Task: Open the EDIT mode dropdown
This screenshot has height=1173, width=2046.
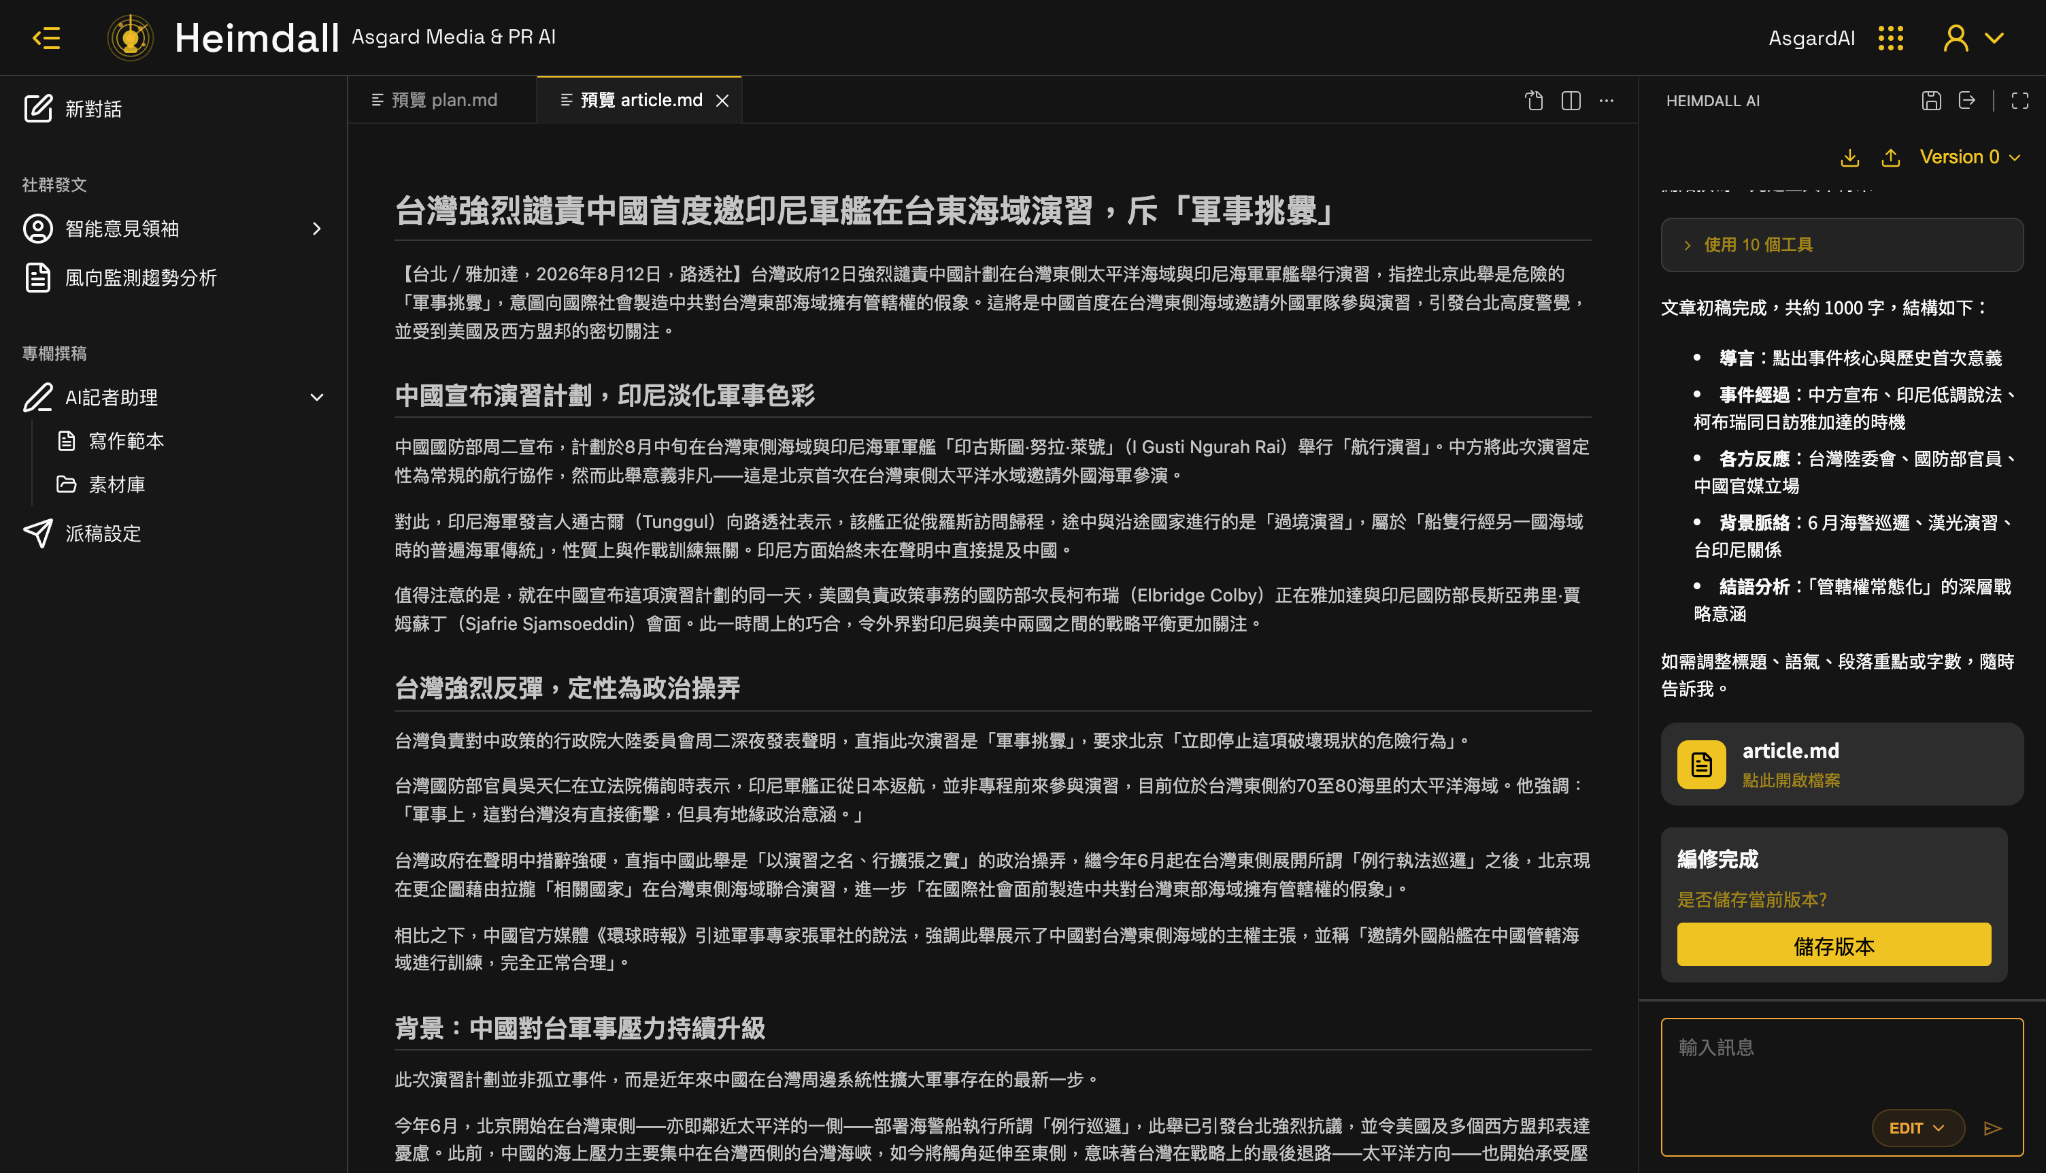Action: [x=1917, y=1128]
